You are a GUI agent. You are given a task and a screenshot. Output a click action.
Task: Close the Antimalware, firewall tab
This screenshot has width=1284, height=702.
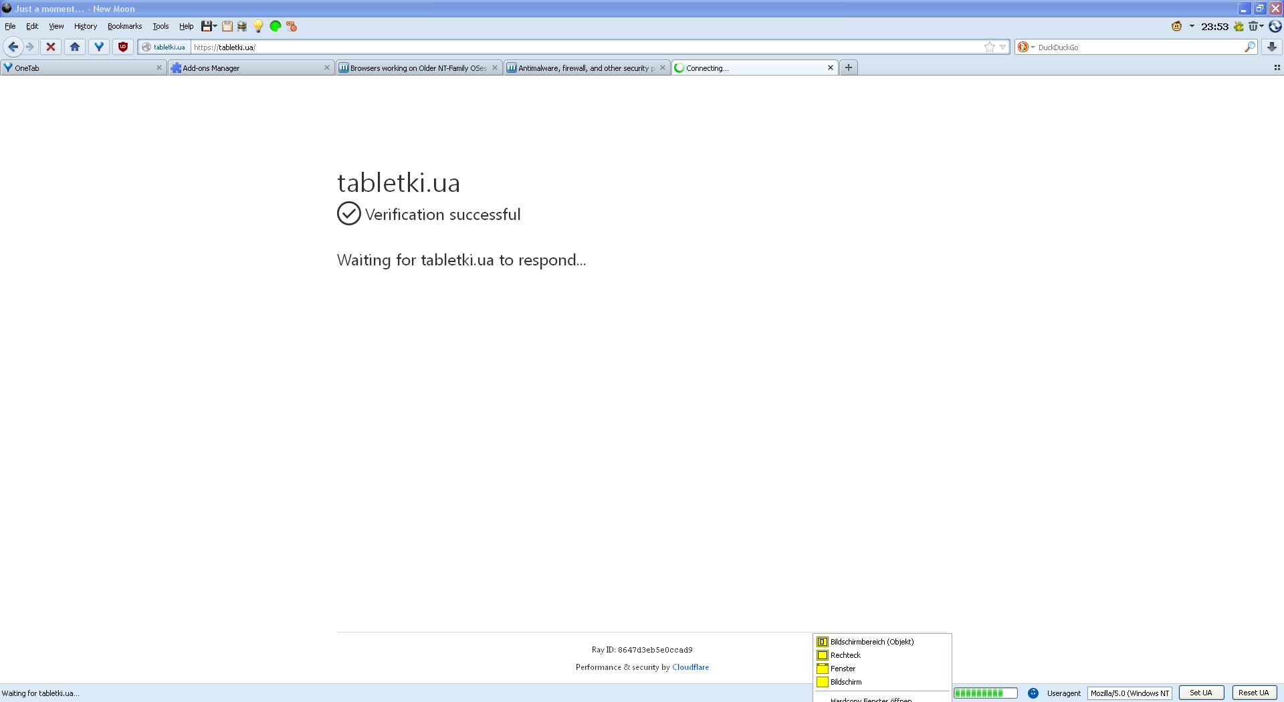663,68
